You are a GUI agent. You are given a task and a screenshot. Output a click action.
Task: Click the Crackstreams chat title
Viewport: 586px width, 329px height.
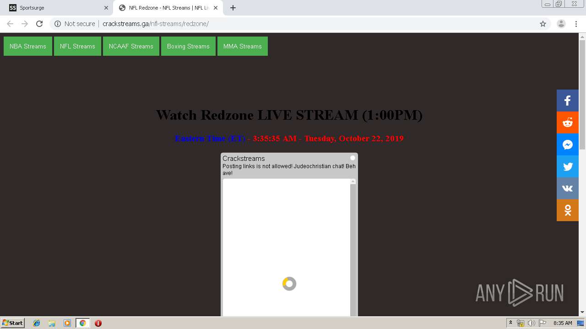pos(244,159)
